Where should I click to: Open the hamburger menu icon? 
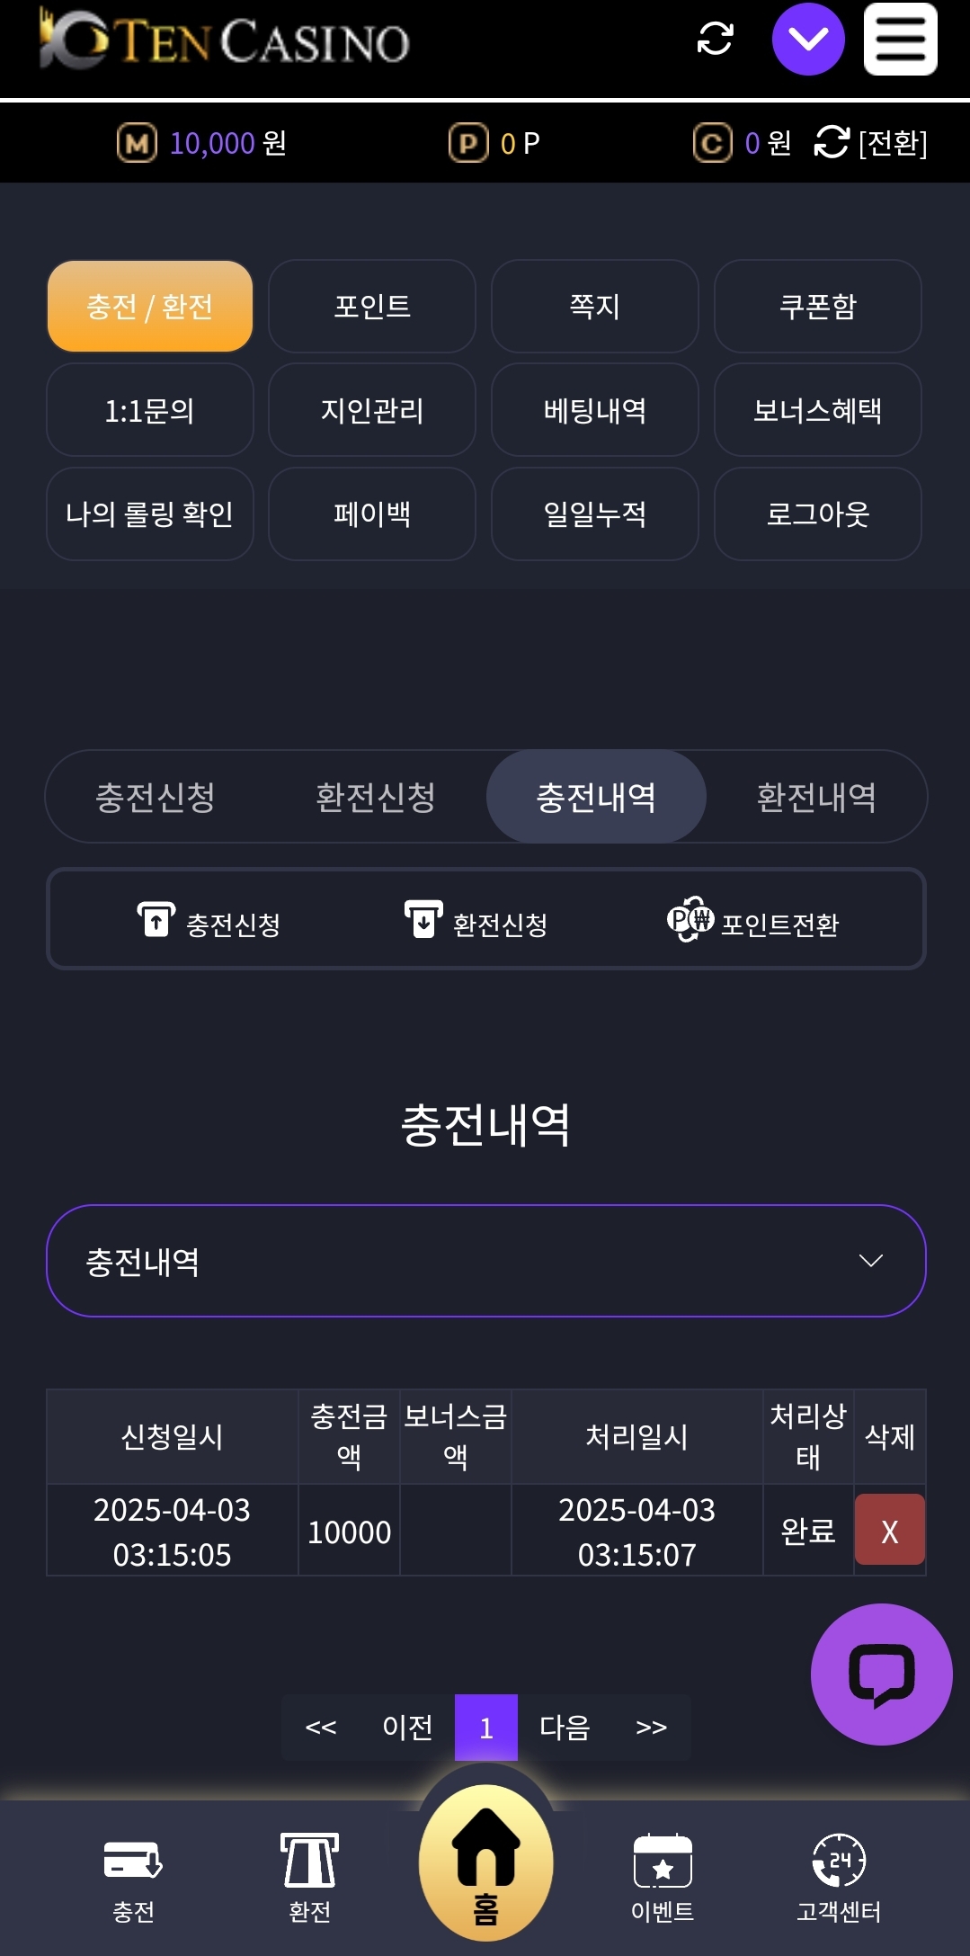pos(900,40)
